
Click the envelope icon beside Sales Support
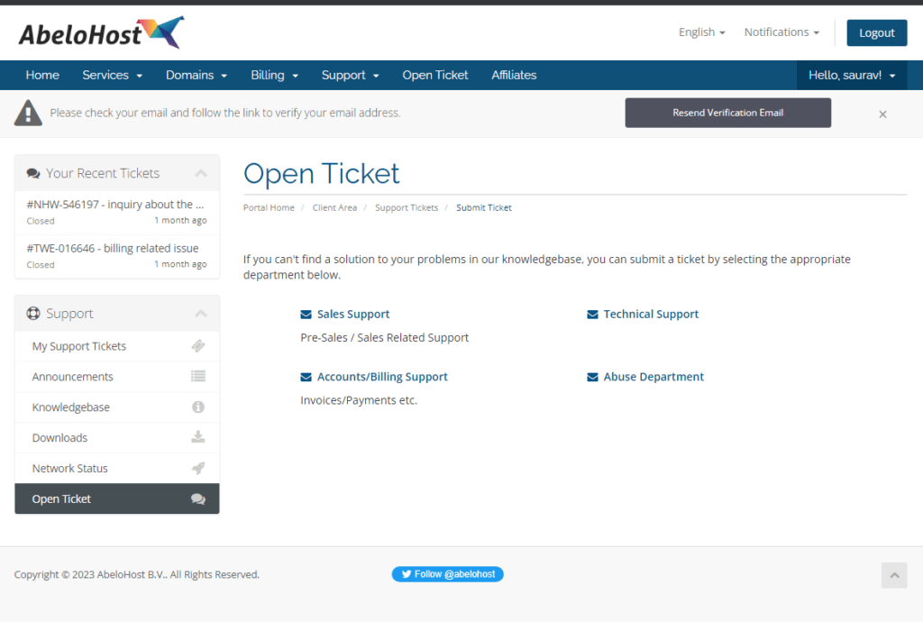tap(306, 313)
